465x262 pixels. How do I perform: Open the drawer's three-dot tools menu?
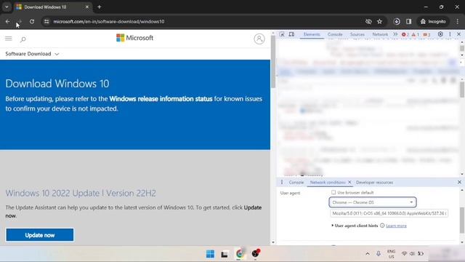282,182
